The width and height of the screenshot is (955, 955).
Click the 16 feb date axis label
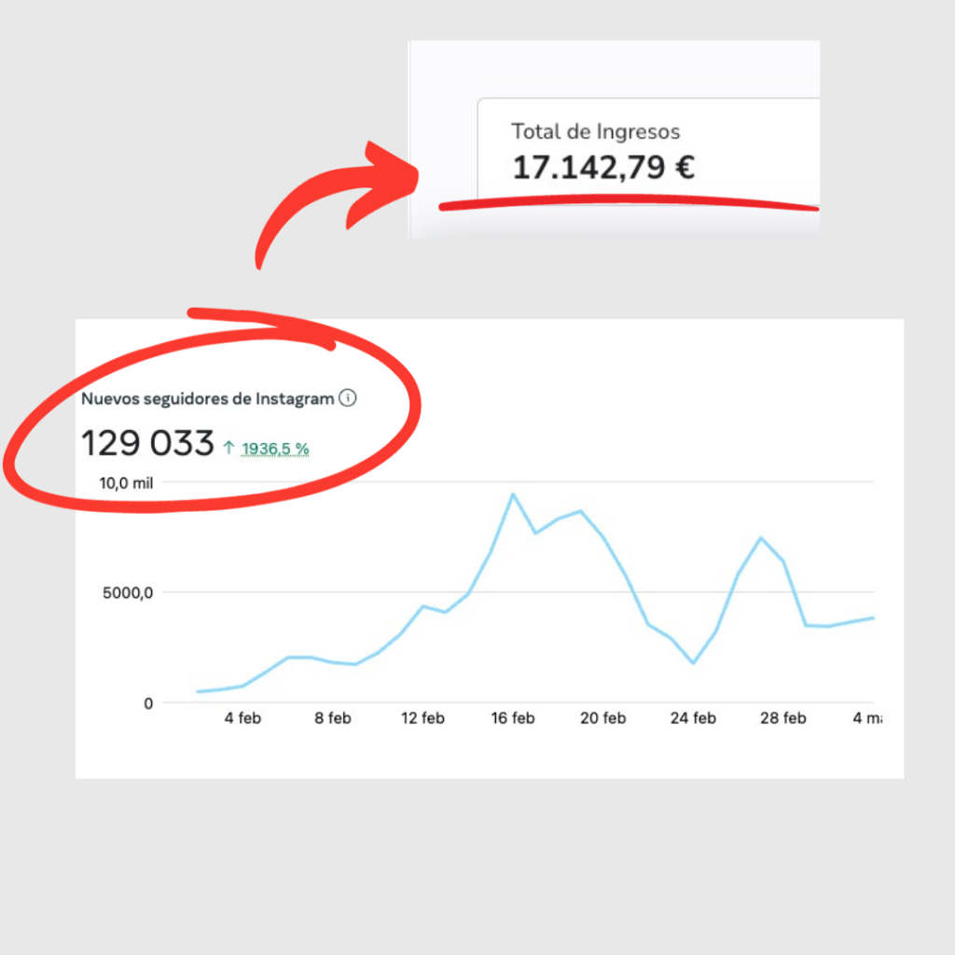click(x=513, y=718)
